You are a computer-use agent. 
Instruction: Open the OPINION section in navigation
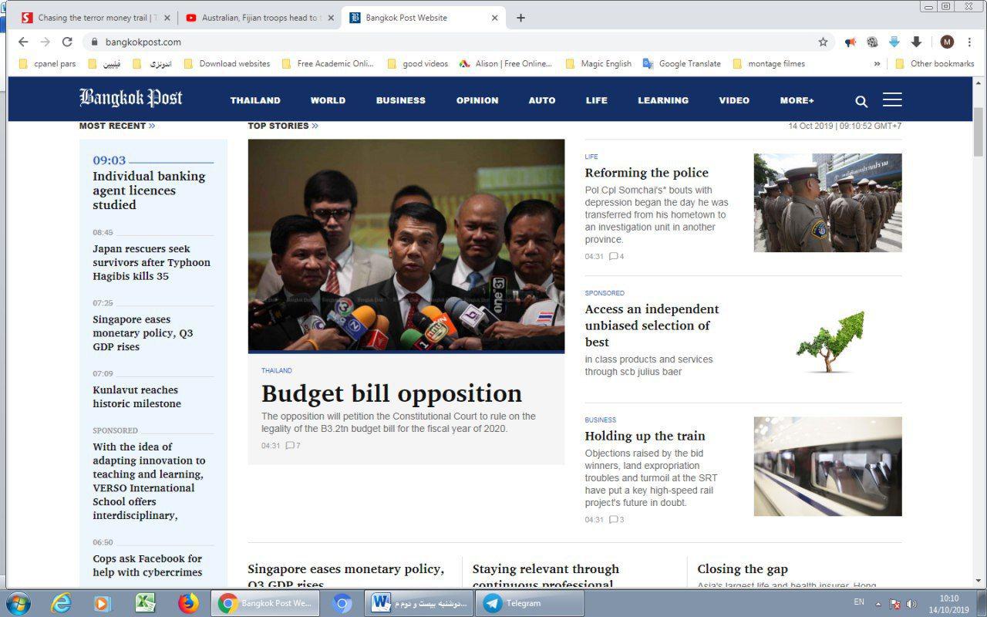(477, 100)
